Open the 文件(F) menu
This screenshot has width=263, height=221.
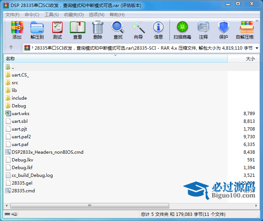(x=13, y=15)
